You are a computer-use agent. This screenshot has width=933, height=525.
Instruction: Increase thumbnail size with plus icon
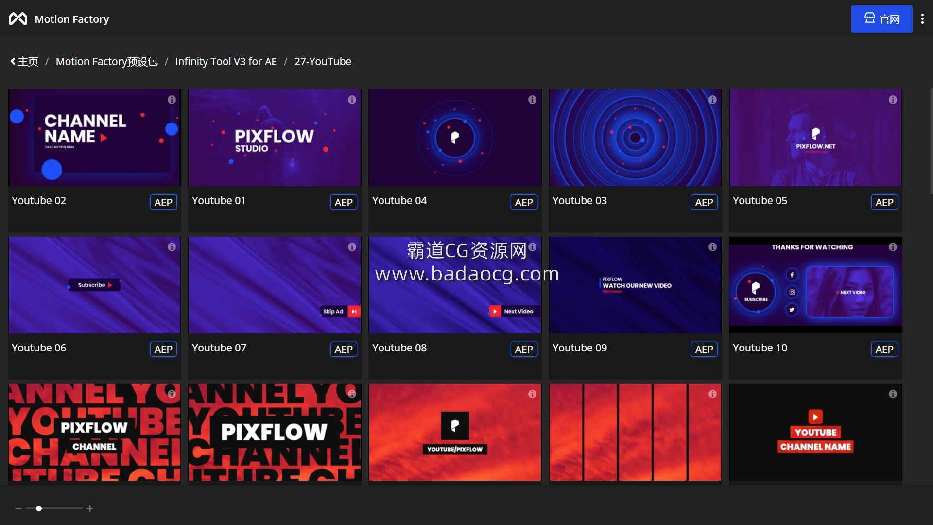(x=90, y=508)
